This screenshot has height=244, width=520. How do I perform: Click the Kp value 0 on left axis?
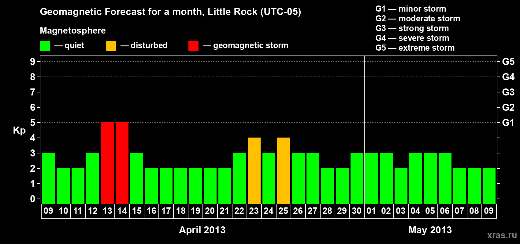33,199
